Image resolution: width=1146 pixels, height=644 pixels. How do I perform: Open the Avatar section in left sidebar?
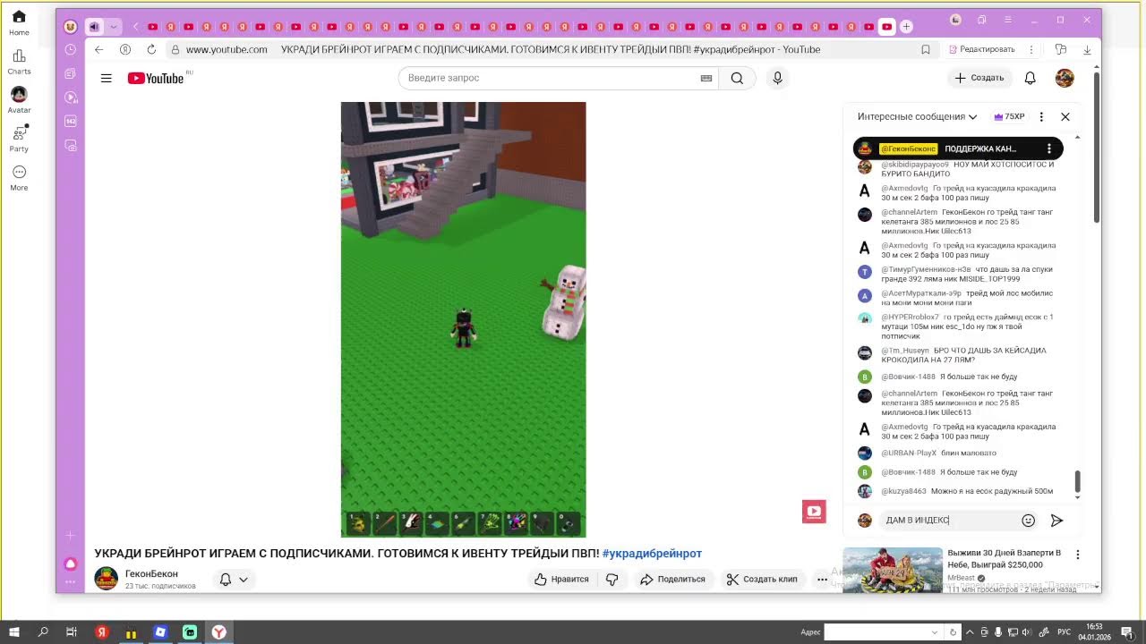(x=19, y=100)
